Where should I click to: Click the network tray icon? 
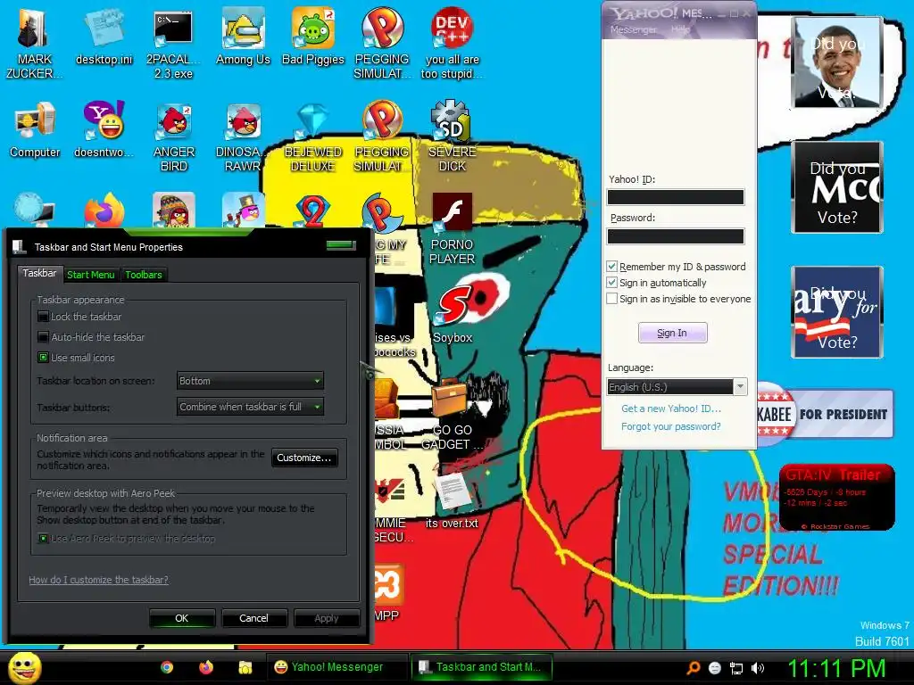[x=736, y=668]
